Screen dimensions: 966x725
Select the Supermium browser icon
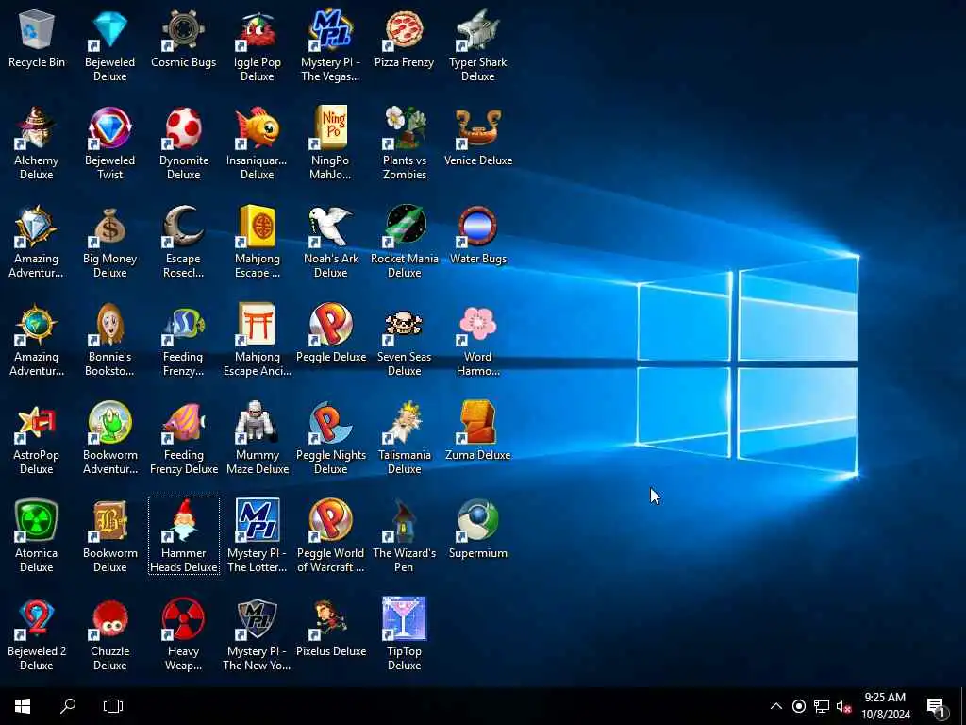pyautogui.click(x=478, y=520)
